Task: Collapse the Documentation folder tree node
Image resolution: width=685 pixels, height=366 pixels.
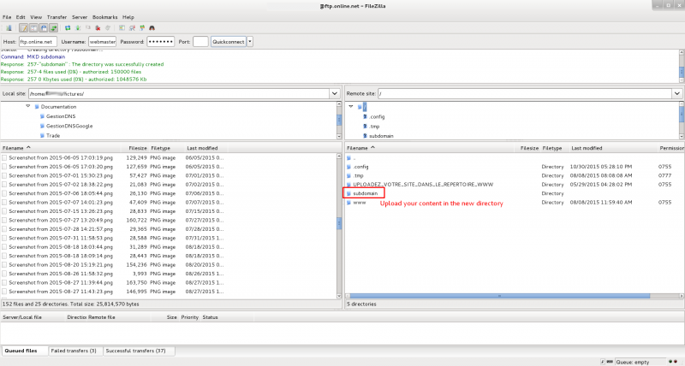Action: point(27,106)
